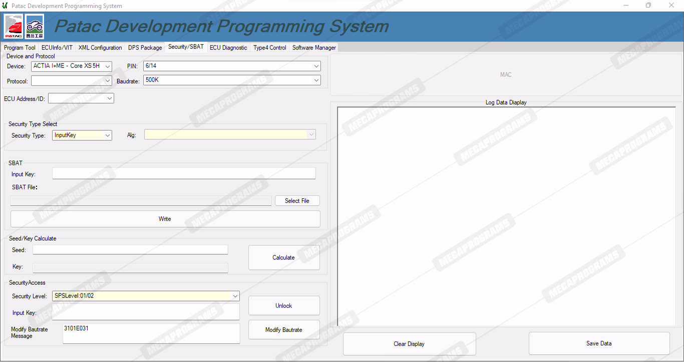684x362 pixels.
Task: Click inside the Log Data Display area
Action: pyautogui.click(x=506, y=216)
